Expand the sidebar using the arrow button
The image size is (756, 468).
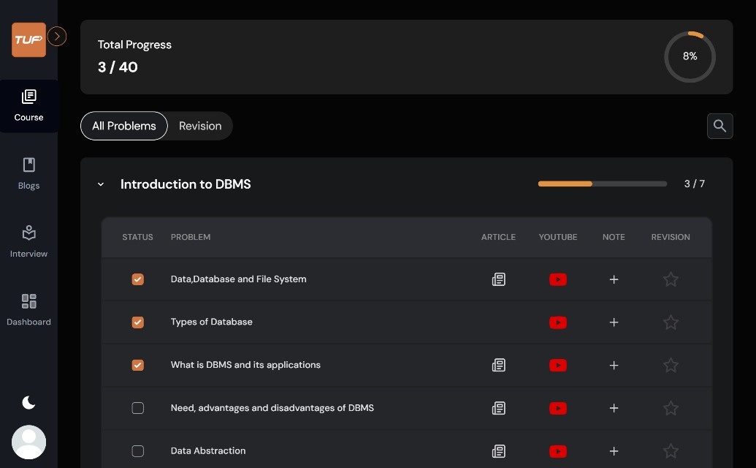click(56, 36)
